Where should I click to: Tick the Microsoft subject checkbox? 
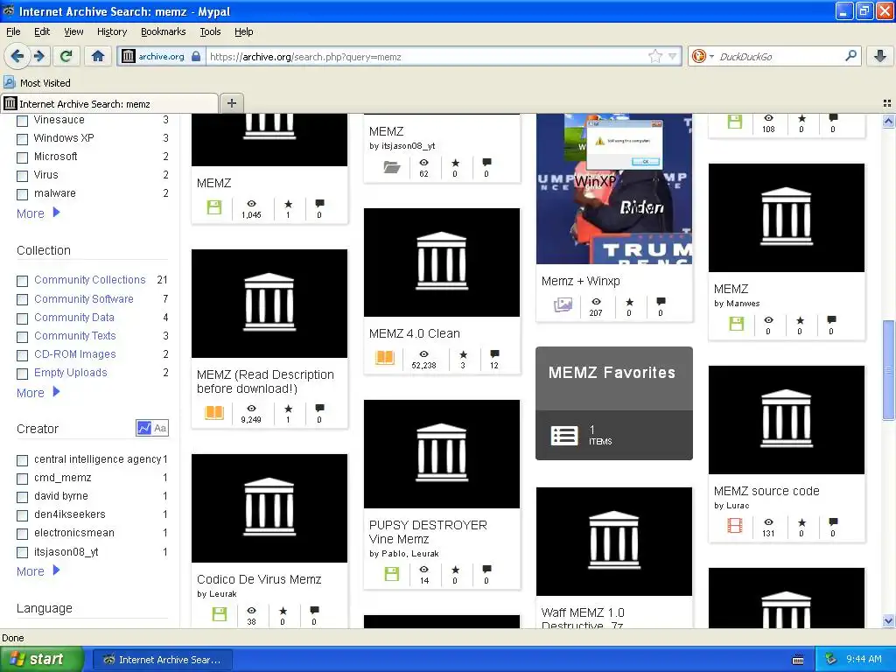coord(22,157)
